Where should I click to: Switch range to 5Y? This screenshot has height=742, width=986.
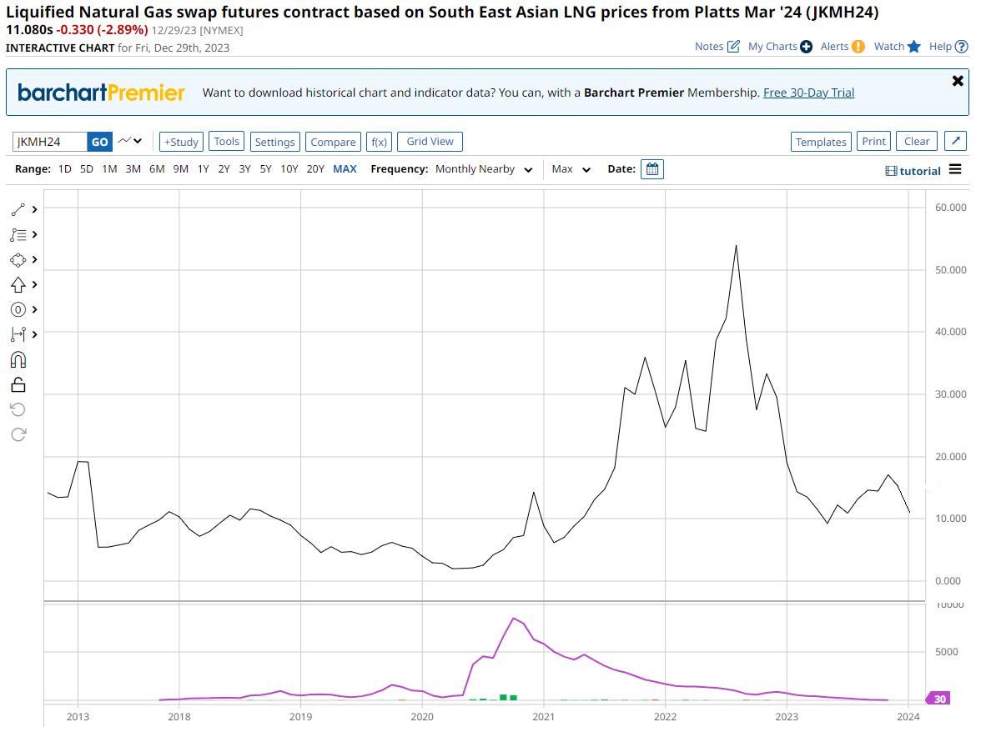[265, 169]
